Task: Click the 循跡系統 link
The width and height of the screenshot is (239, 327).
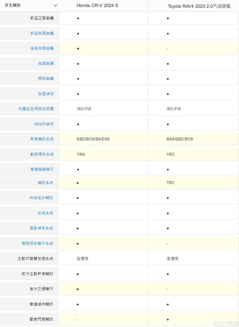Action: point(45,183)
